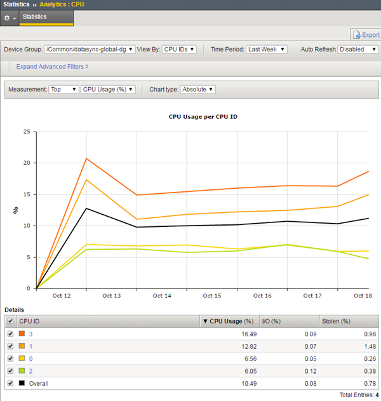The width and height of the screenshot is (381, 401).
Task: Toggle the select-all checkbox in Details header
Action: click(10, 322)
